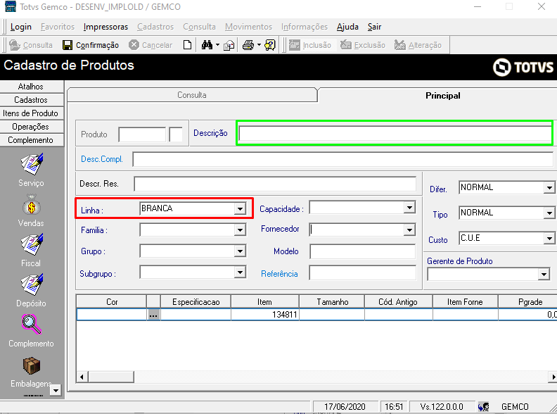557x414 pixels.
Task: Click the binoculars search icon
Action: point(207,45)
